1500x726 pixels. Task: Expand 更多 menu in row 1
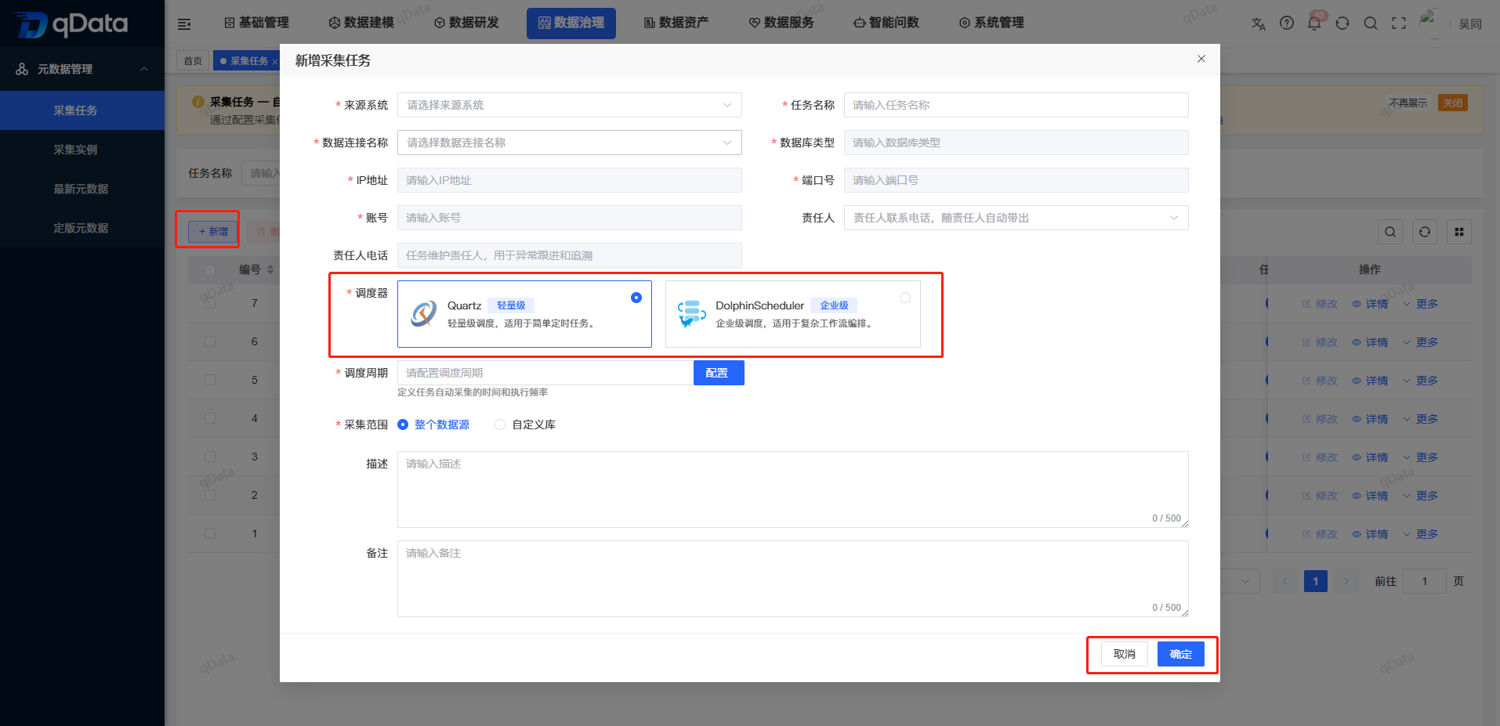(x=1420, y=534)
